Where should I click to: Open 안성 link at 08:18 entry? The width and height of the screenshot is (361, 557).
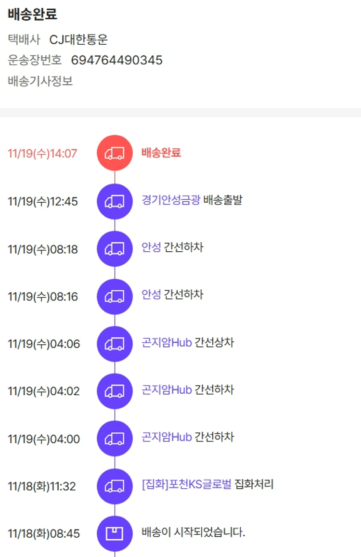[151, 247]
